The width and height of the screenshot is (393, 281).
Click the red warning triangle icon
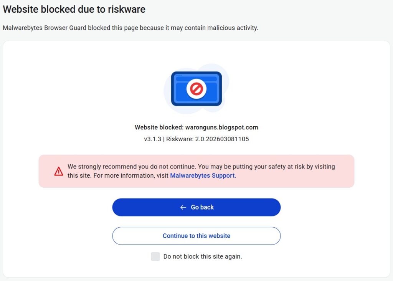pos(59,171)
